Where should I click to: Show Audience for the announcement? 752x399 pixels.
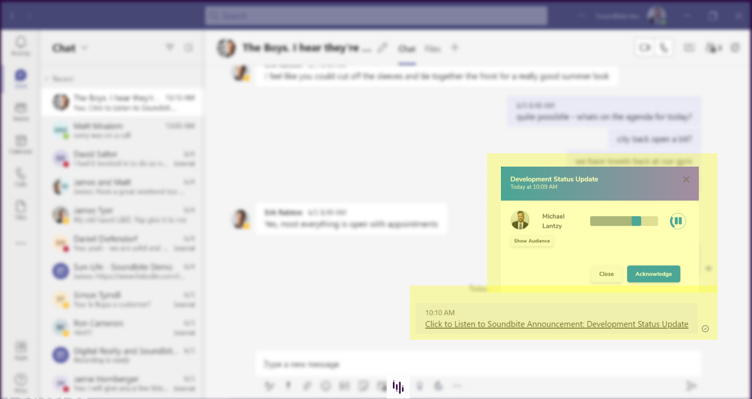point(532,241)
